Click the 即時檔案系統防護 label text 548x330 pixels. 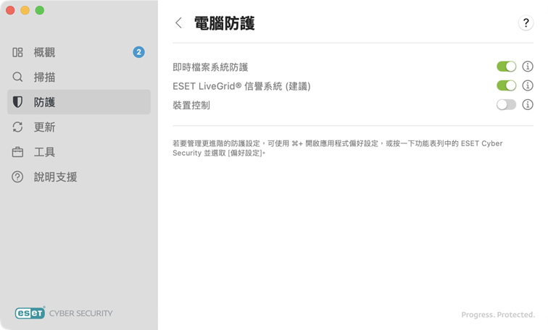[x=210, y=67]
